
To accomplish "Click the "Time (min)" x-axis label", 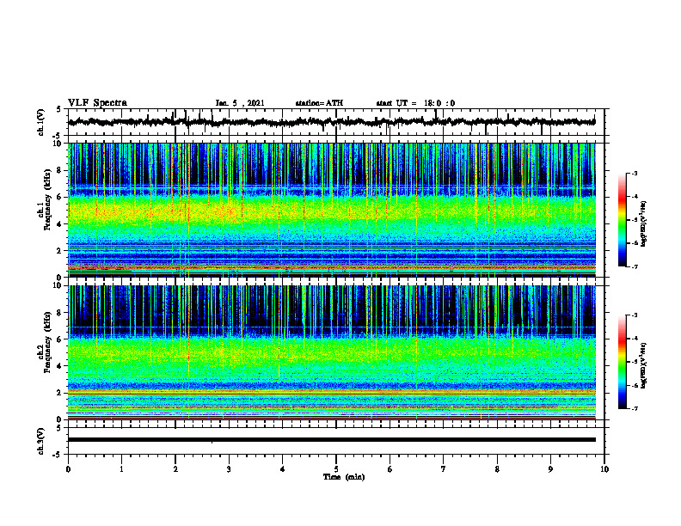I will pyautogui.click(x=344, y=477).
